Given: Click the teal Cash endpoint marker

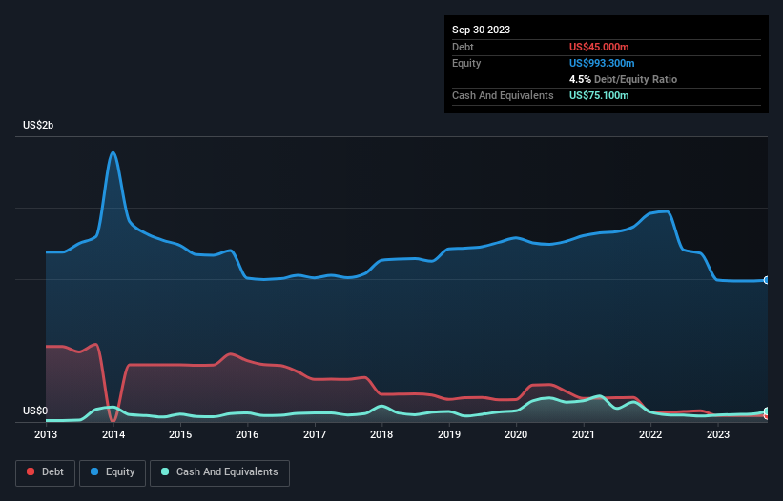Looking at the screenshot, I should click(767, 411).
